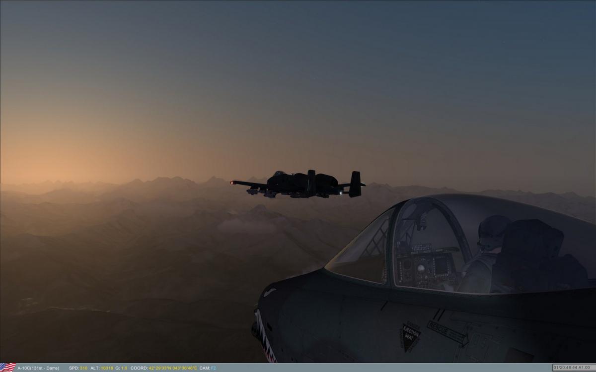This screenshot has height=372, width=596.
Task: Click the COORD latitude/longitude value
Action: pos(172,368)
